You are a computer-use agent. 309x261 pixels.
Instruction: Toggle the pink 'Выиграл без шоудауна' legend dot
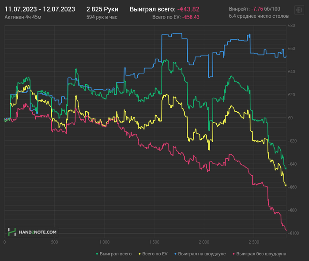234,254
